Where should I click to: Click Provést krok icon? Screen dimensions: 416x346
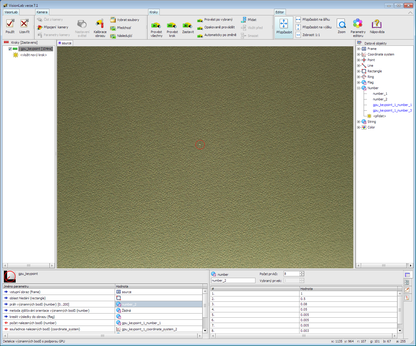point(172,25)
